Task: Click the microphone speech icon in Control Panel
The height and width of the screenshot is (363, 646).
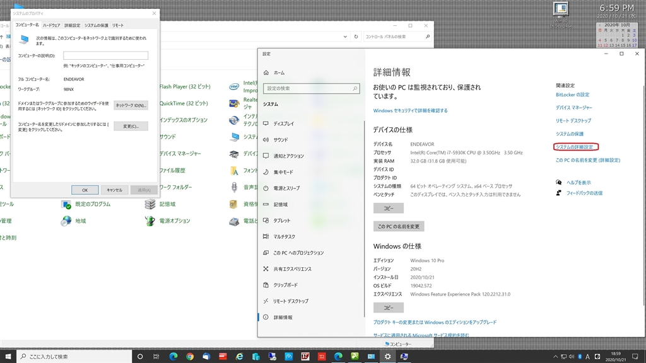Action: 234,187
